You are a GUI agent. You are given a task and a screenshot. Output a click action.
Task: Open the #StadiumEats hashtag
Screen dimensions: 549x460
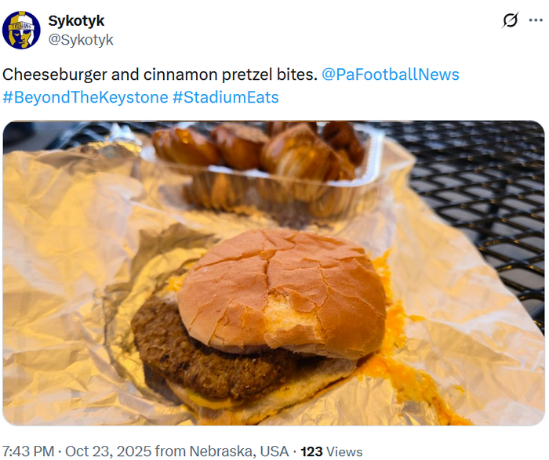coord(225,98)
